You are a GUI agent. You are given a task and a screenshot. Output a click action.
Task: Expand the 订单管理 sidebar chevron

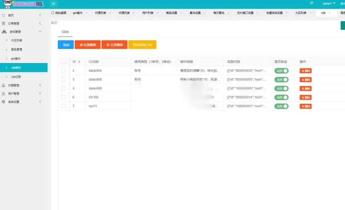(x=40, y=23)
